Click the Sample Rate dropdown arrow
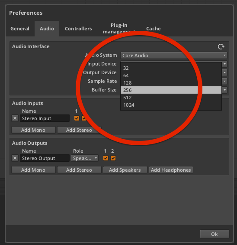 click(x=224, y=81)
